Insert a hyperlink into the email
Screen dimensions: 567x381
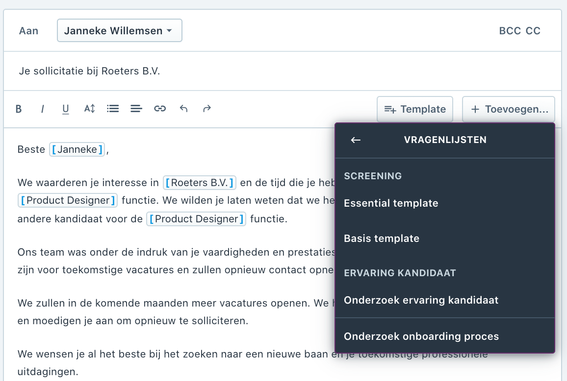[159, 109]
